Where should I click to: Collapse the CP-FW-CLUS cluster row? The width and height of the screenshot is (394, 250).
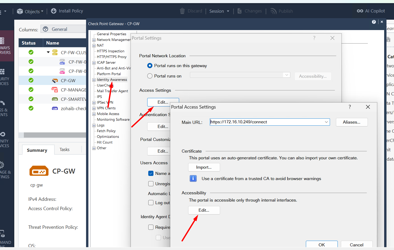click(x=48, y=52)
